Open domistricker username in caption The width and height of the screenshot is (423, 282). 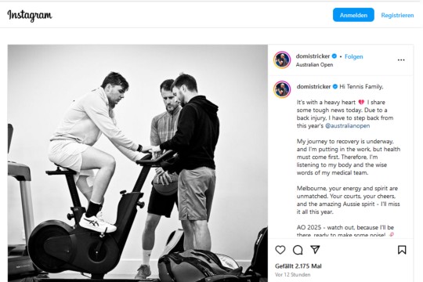click(x=313, y=87)
